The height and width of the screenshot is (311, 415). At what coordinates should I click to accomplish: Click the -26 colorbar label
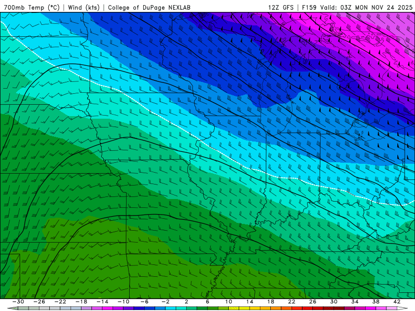[39, 302]
